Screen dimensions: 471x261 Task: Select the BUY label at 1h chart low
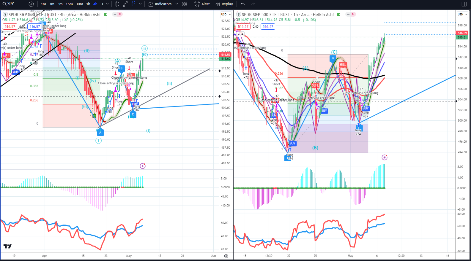coord(292,143)
